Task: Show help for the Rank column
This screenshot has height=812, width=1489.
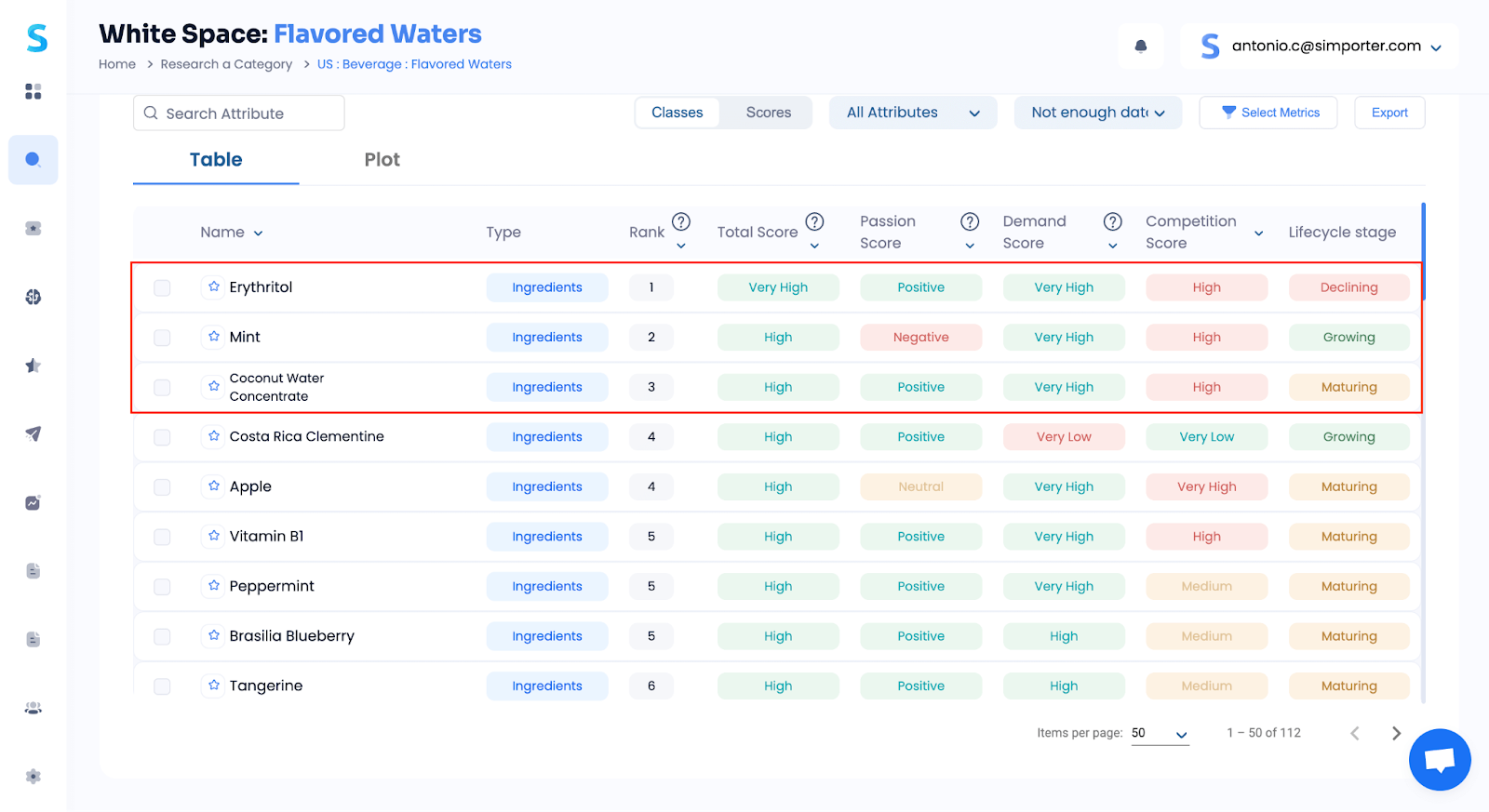Action: [681, 221]
